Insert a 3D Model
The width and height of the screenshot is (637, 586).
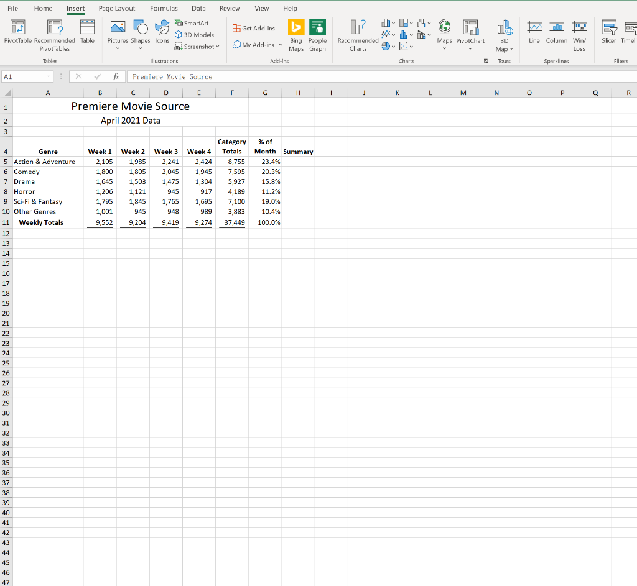[195, 35]
